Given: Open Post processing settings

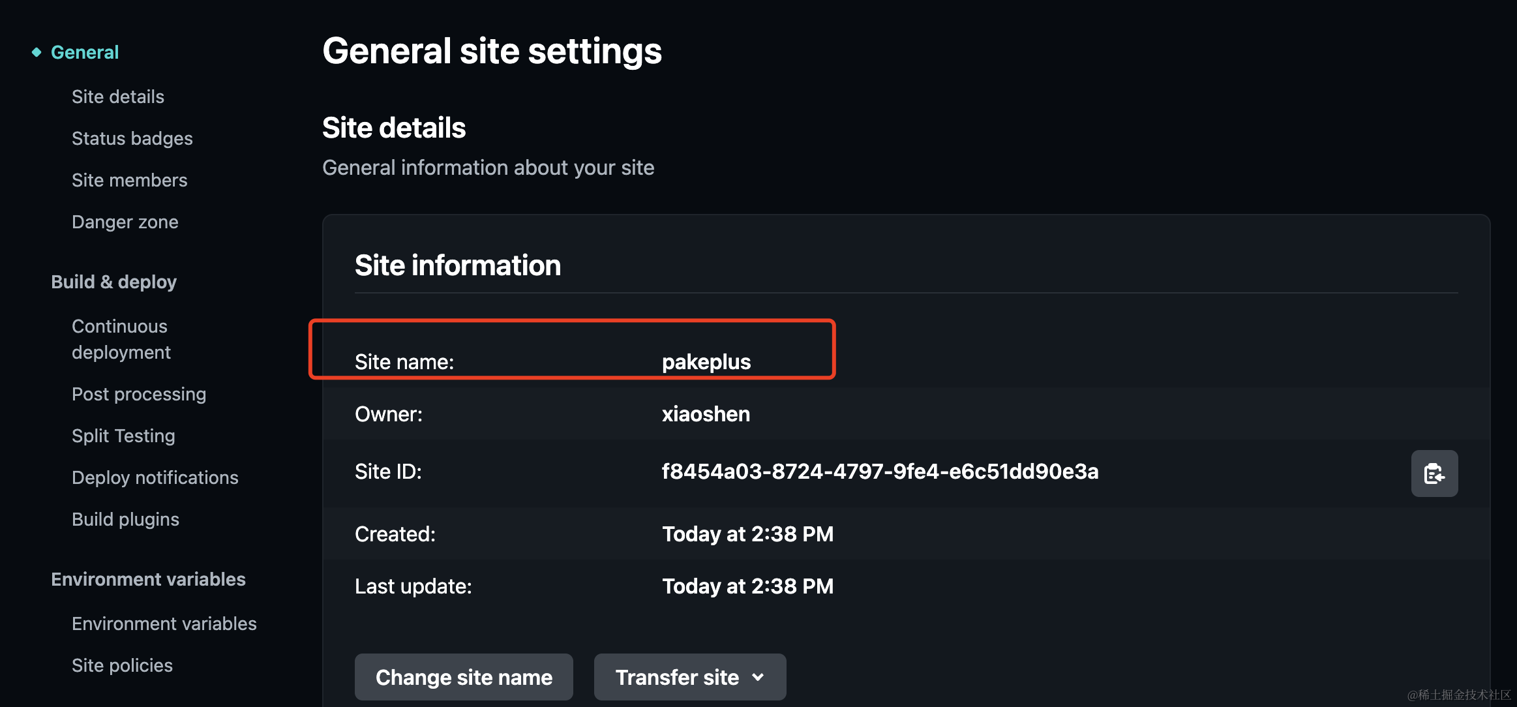Looking at the screenshot, I should (x=139, y=394).
